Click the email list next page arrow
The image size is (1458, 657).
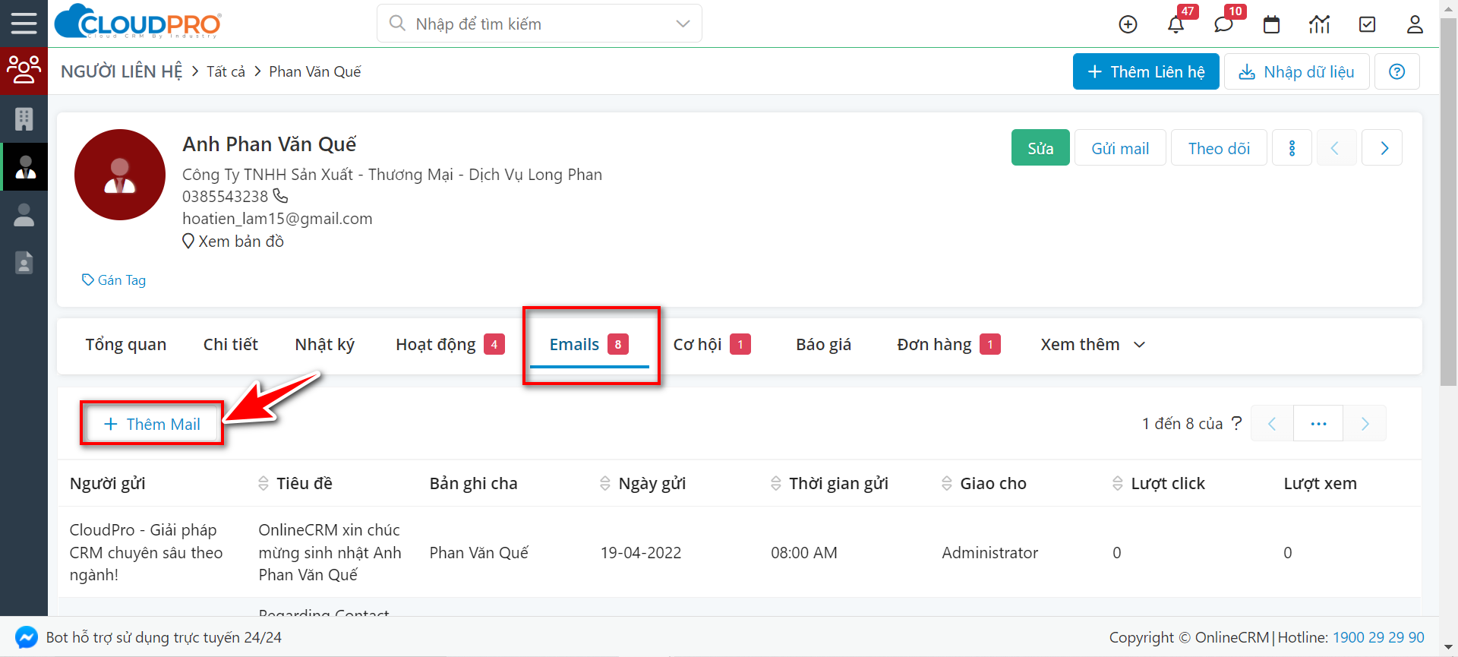(x=1365, y=424)
